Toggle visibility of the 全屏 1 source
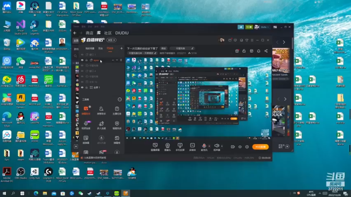351x197 pixels. tap(82, 87)
